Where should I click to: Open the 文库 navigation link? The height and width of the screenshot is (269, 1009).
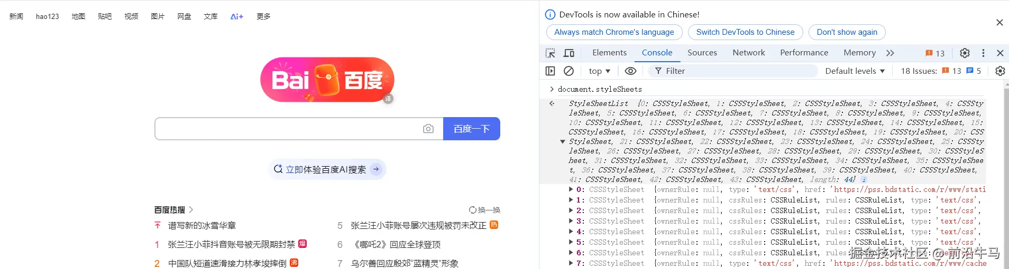210,16
